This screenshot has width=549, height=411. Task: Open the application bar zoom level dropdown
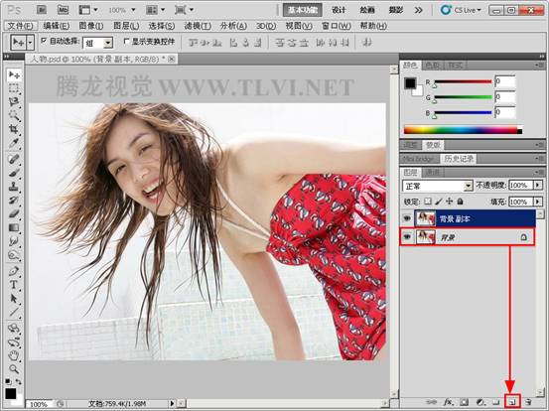(133, 10)
